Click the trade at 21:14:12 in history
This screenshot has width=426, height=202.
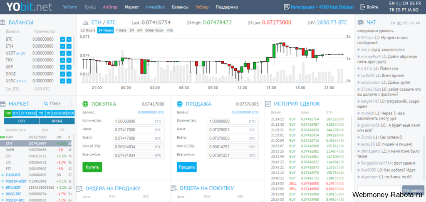[307, 119]
